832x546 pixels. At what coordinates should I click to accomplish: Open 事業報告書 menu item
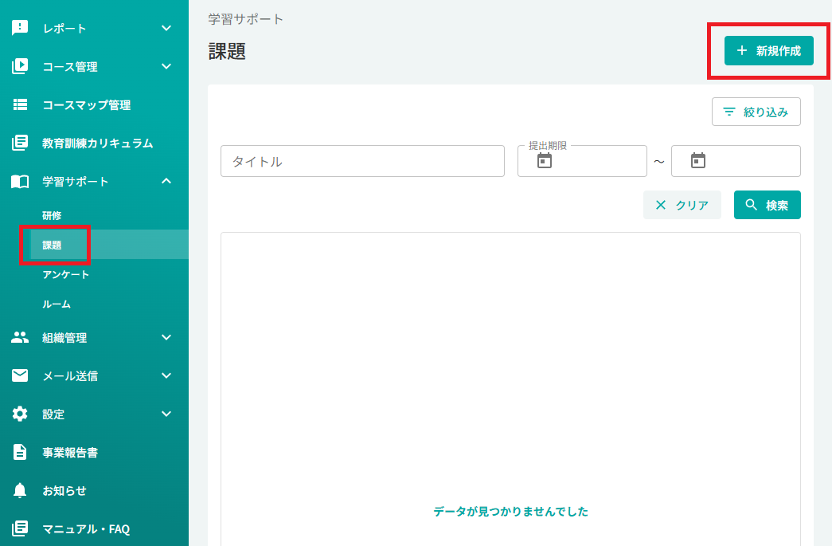click(70, 453)
